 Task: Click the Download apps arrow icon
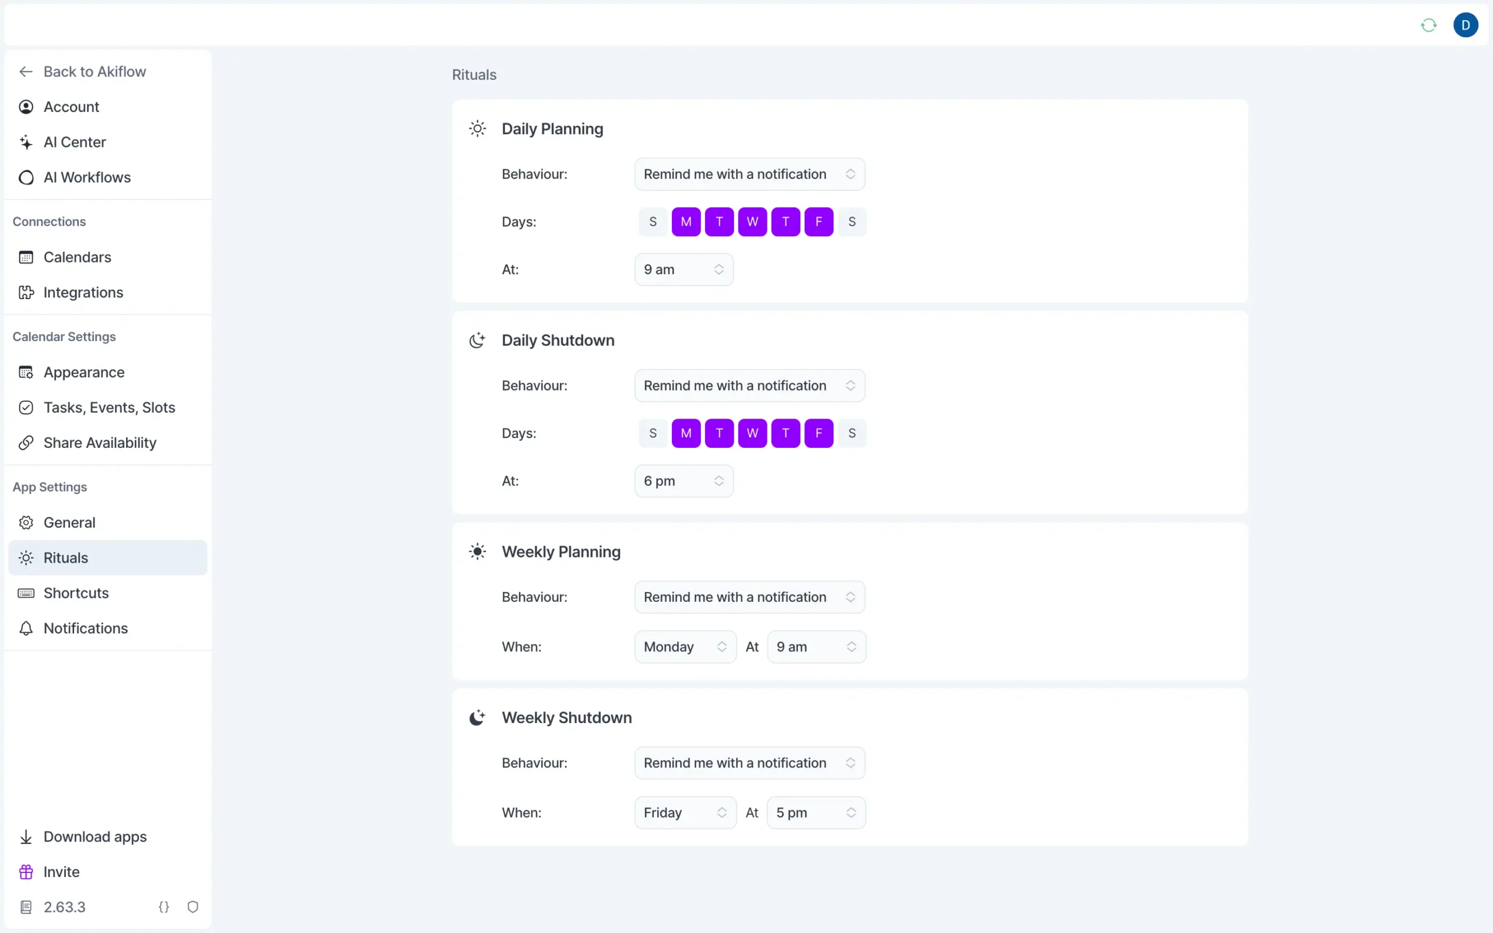(x=26, y=837)
